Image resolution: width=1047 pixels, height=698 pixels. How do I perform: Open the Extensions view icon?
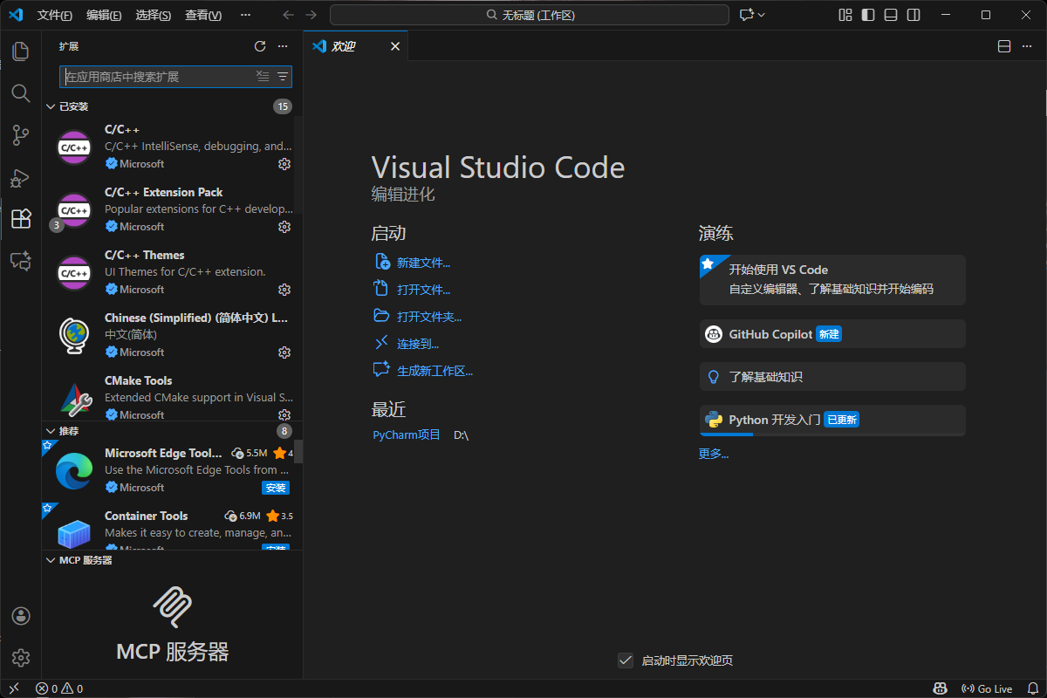click(x=21, y=219)
